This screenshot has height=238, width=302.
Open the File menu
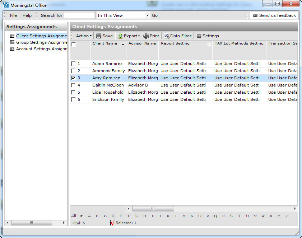point(13,15)
